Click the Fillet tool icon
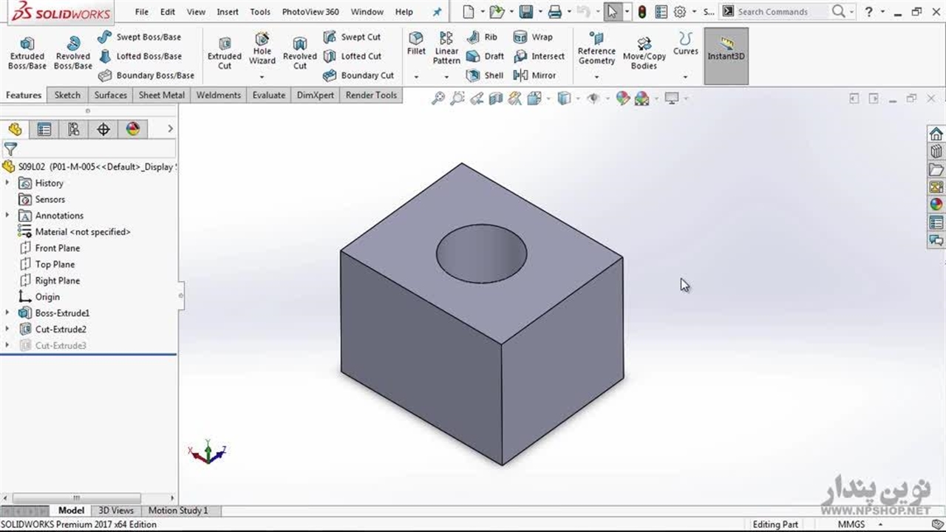 click(x=416, y=43)
